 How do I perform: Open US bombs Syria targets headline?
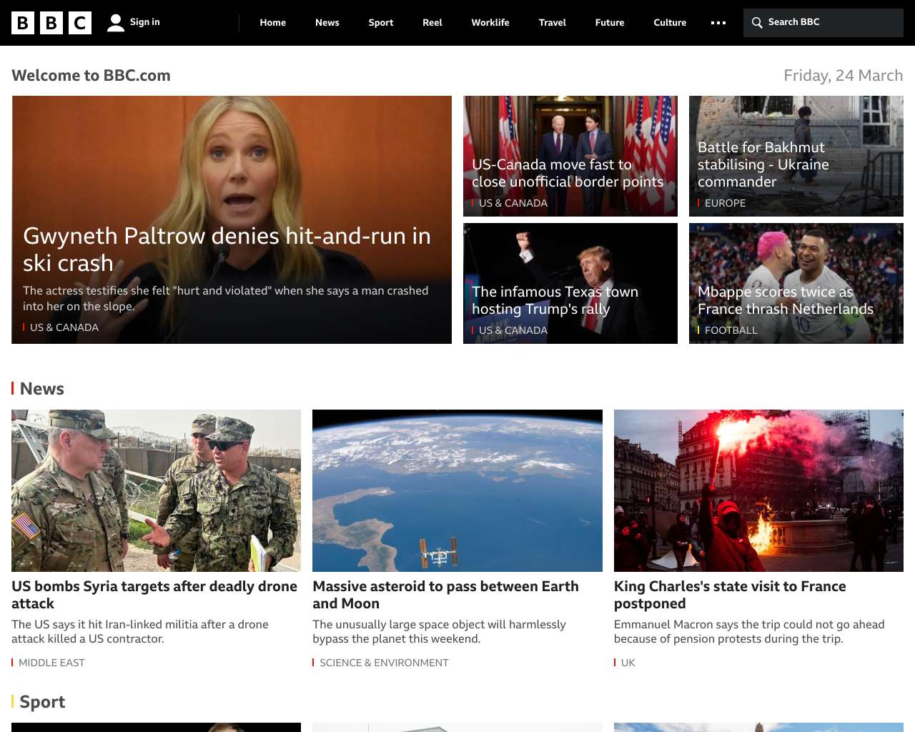[154, 595]
